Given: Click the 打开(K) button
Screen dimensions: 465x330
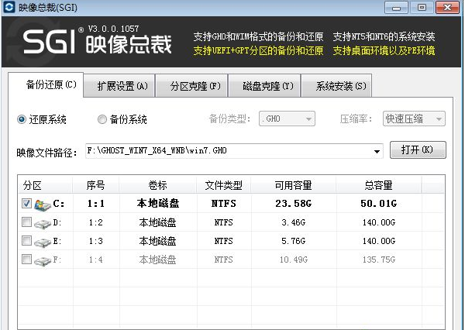Looking at the screenshot, I should (418, 150).
